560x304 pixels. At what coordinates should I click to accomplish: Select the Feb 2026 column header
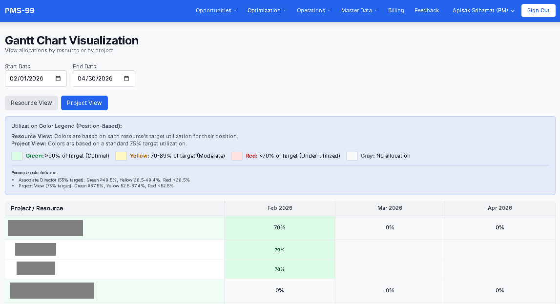279,208
